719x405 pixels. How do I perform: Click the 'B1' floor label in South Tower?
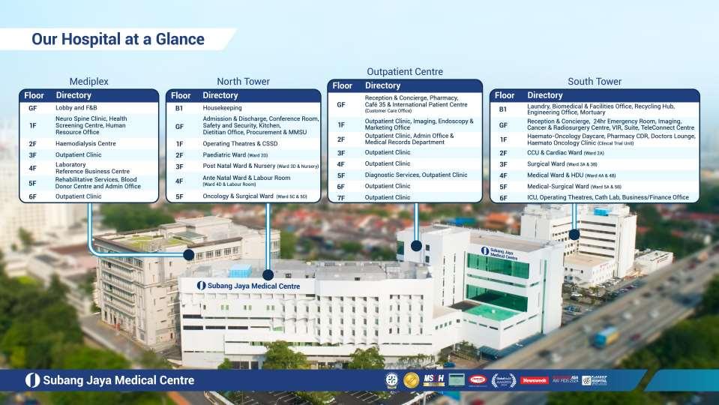pyautogui.click(x=503, y=109)
